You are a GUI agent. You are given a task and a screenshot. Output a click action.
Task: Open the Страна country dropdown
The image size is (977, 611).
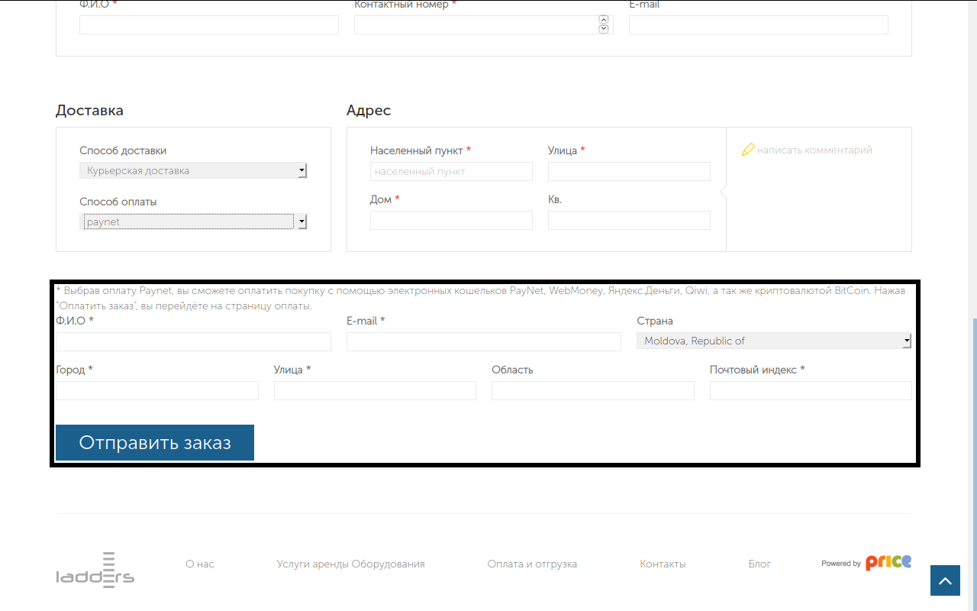pyautogui.click(x=774, y=341)
